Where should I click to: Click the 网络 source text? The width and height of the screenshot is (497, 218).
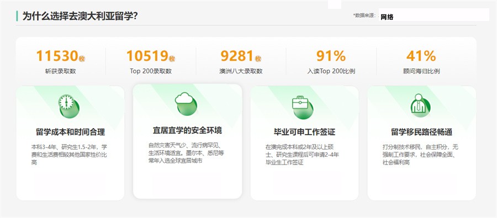tap(387, 18)
